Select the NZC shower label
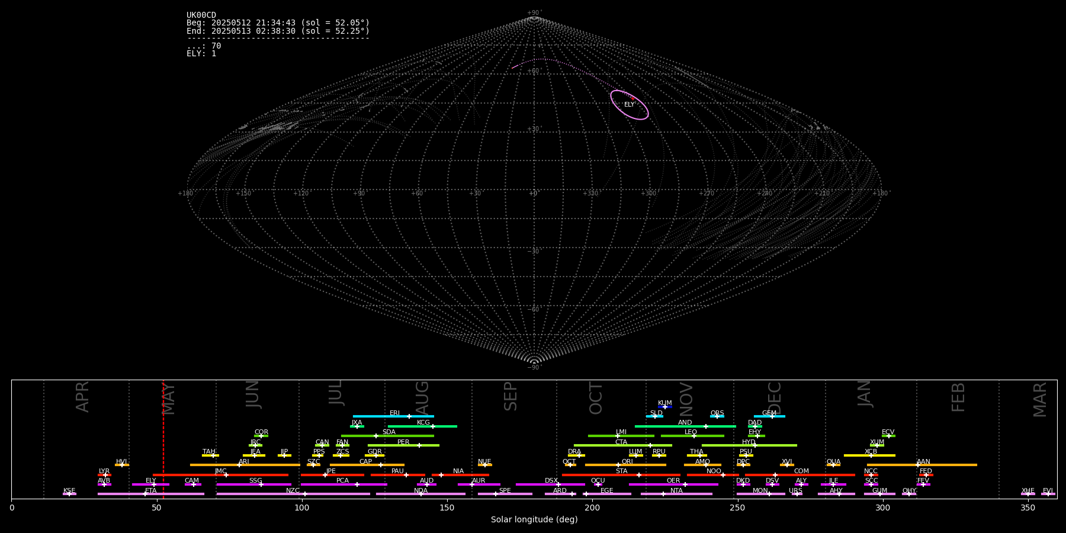1066x533 pixels. [293, 491]
